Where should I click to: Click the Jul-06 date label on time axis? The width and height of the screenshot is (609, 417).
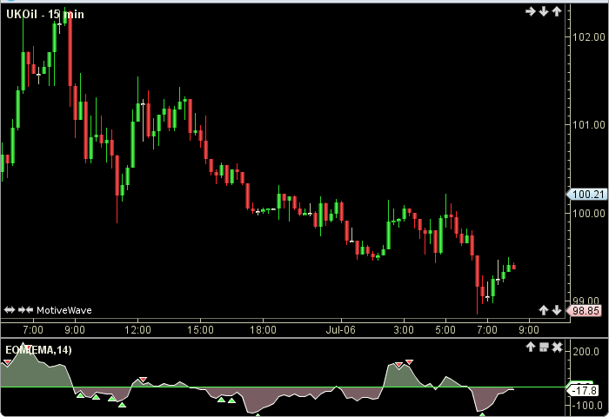(x=341, y=330)
